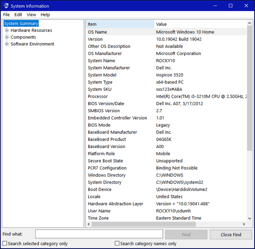Select the Windows Directory row
This screenshot has width=255, height=249.
[x=166, y=175]
